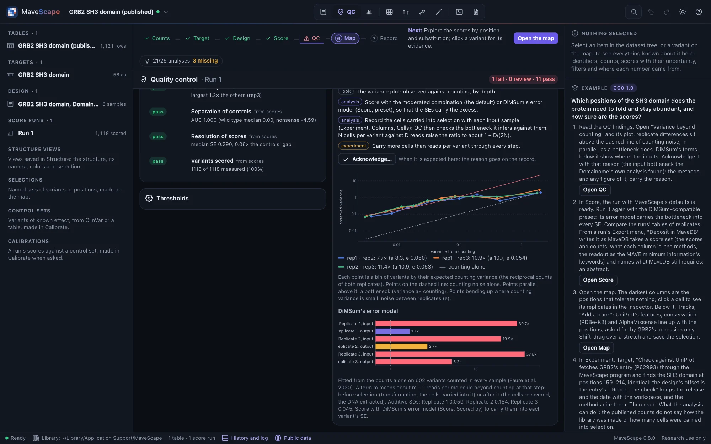Click the Open QC example button
Image resolution: width=711 pixels, height=444 pixels.
[x=595, y=190]
